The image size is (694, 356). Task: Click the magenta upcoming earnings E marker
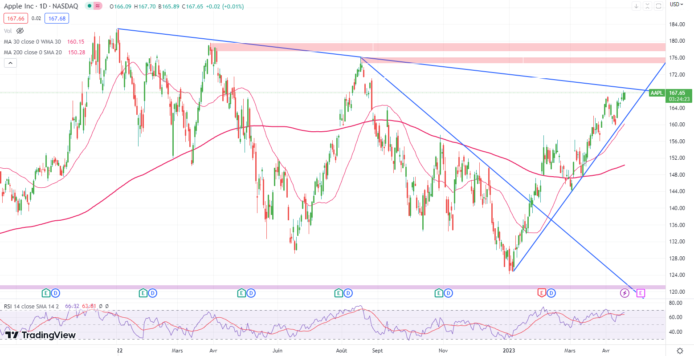point(641,293)
